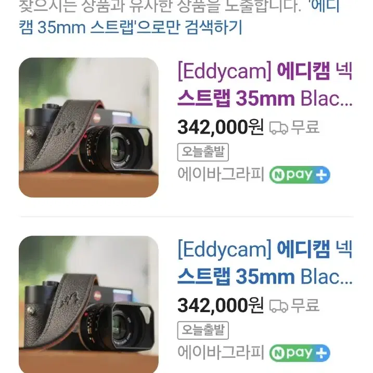Click the first purple Eddycam 넥스트랩 35mm title
The height and width of the screenshot is (373, 373).
click(265, 84)
